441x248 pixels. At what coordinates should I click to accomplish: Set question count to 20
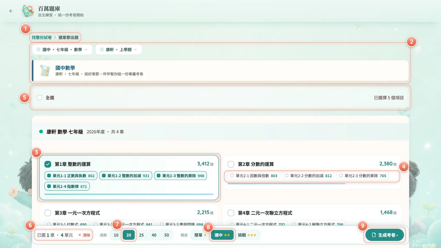(x=129, y=235)
